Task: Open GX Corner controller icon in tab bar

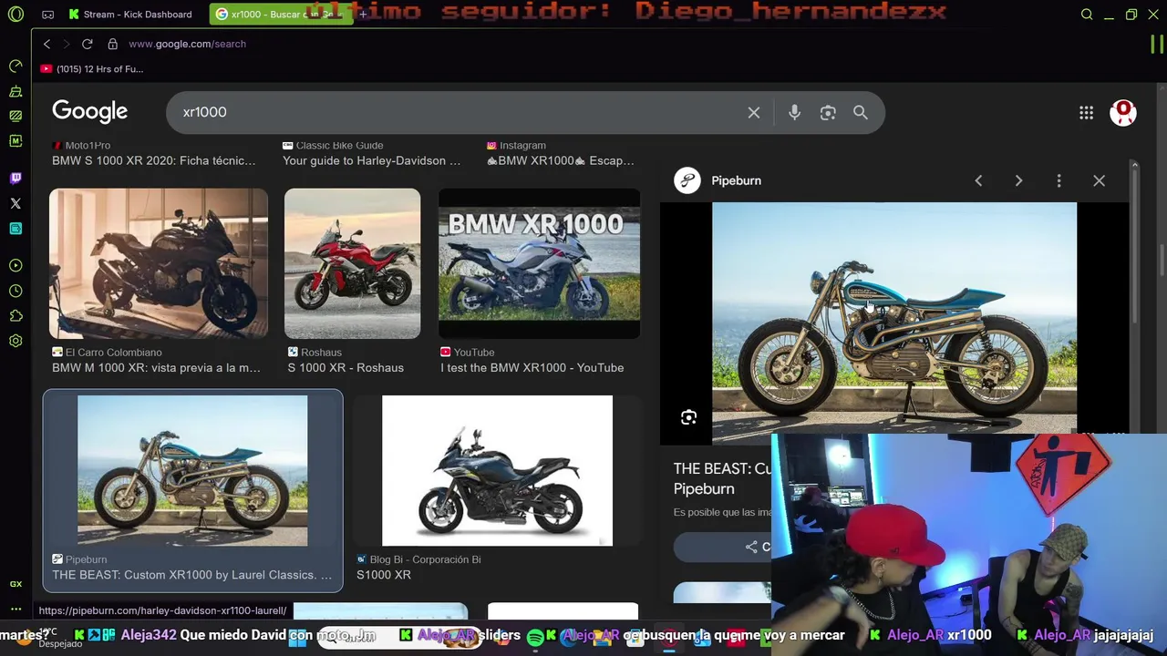Action: pos(47,15)
